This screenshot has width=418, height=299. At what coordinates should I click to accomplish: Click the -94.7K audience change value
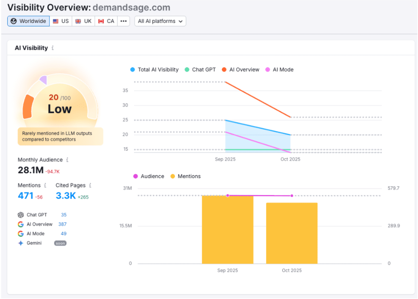(52, 172)
